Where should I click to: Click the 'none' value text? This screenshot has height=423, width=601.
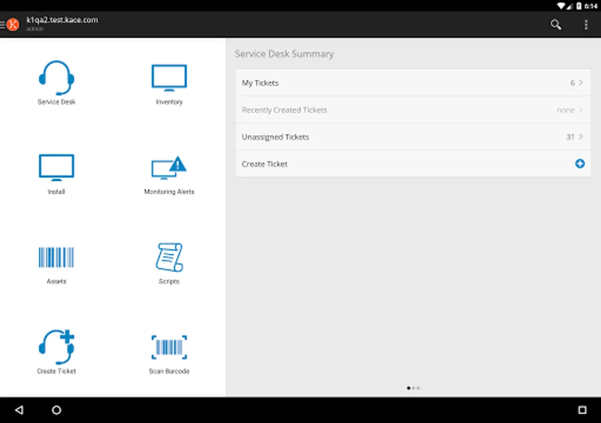[566, 110]
